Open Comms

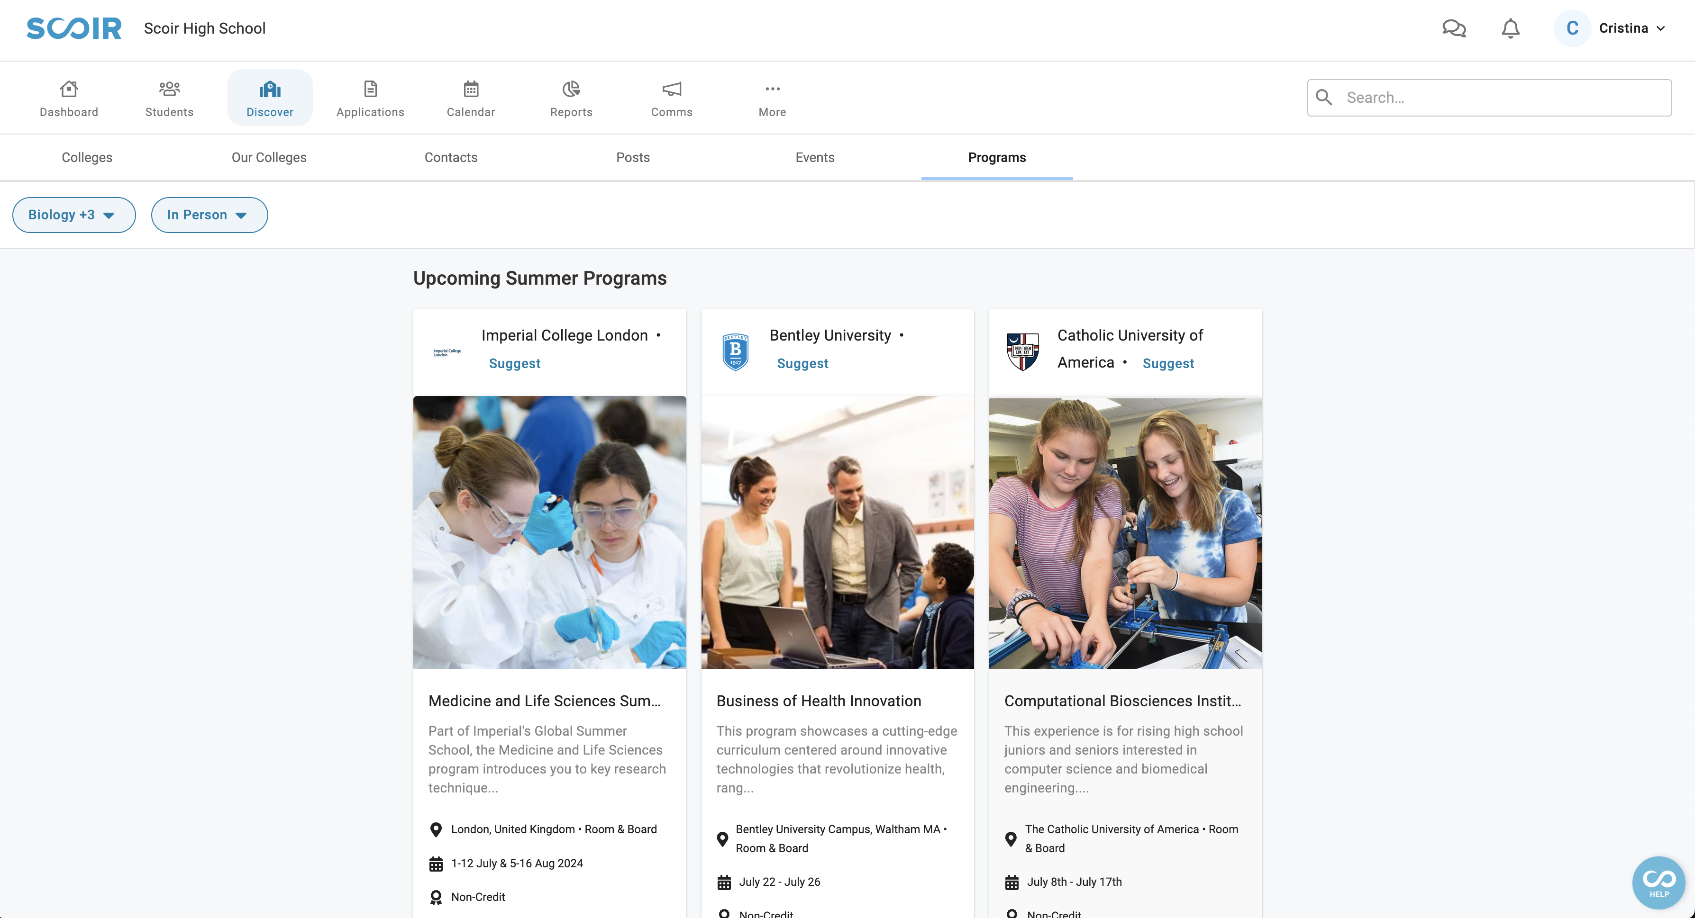(672, 98)
